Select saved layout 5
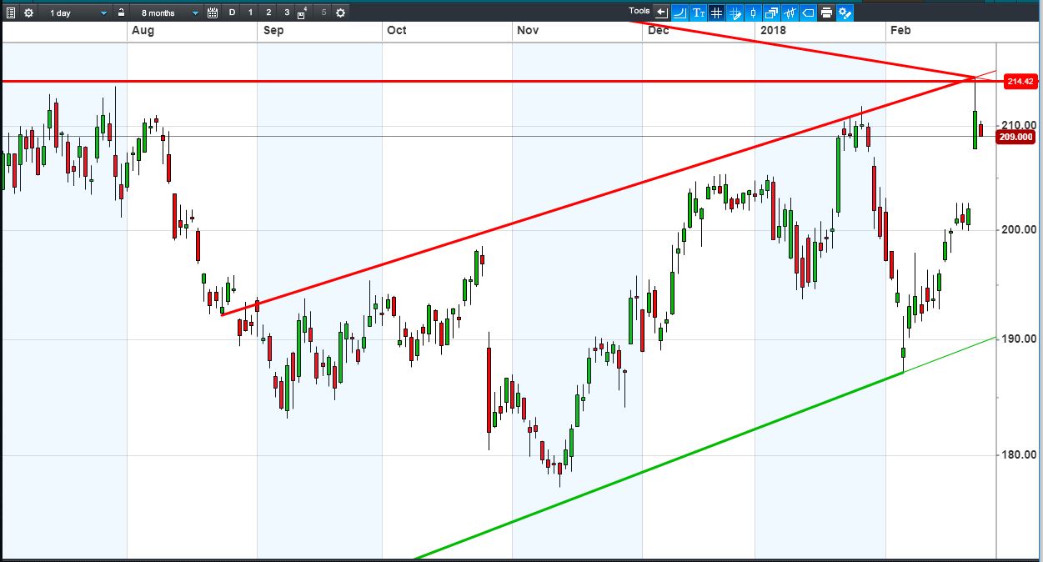This screenshot has width=1043, height=562. pyautogui.click(x=323, y=13)
